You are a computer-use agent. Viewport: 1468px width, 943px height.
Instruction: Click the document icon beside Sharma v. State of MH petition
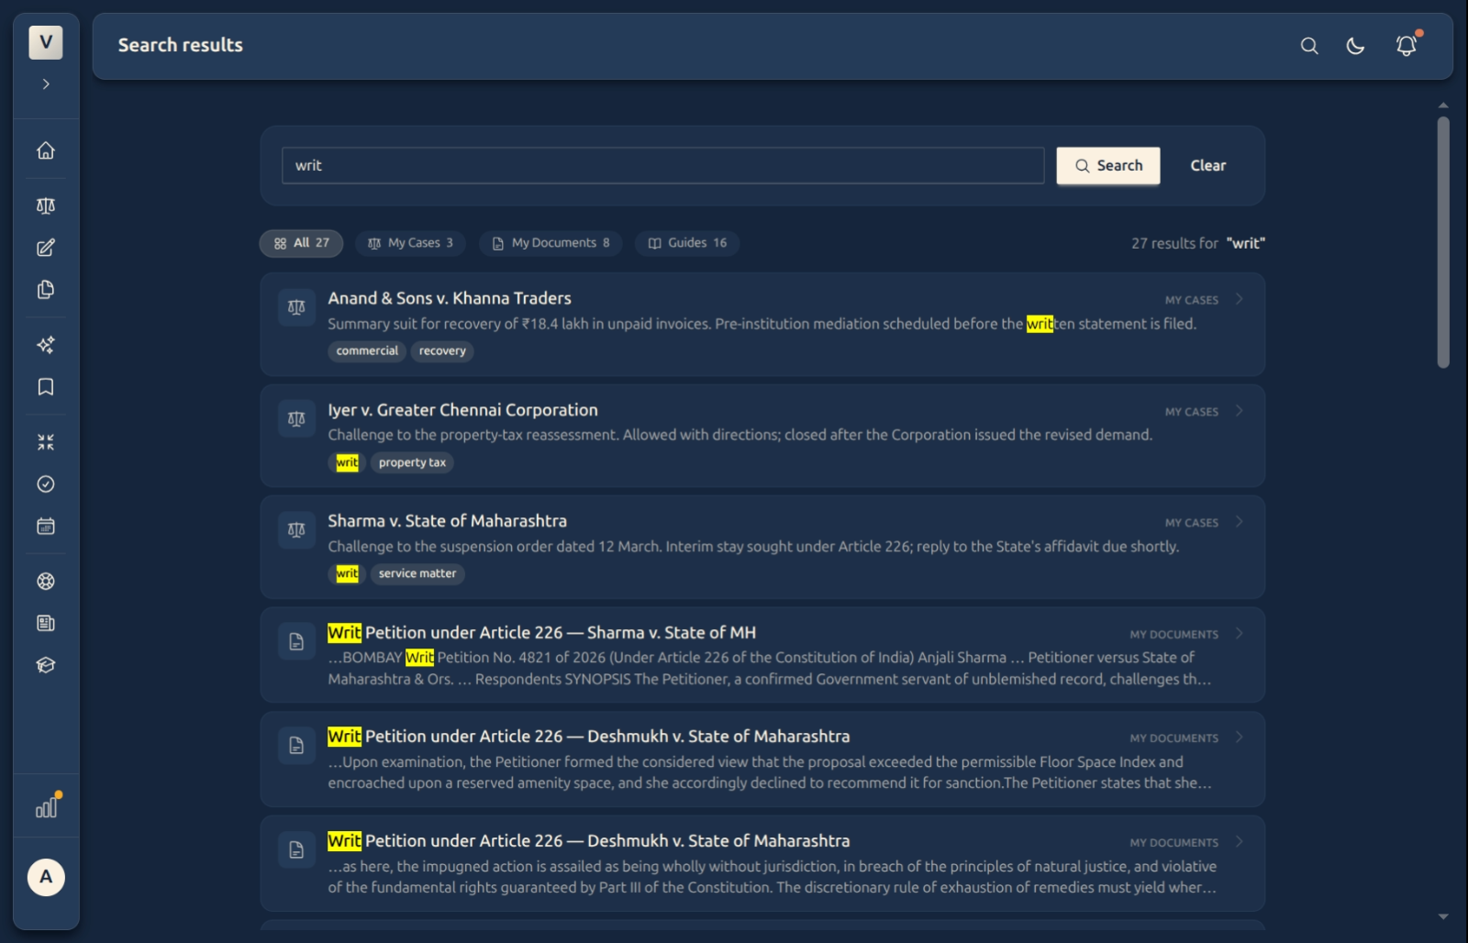(296, 642)
